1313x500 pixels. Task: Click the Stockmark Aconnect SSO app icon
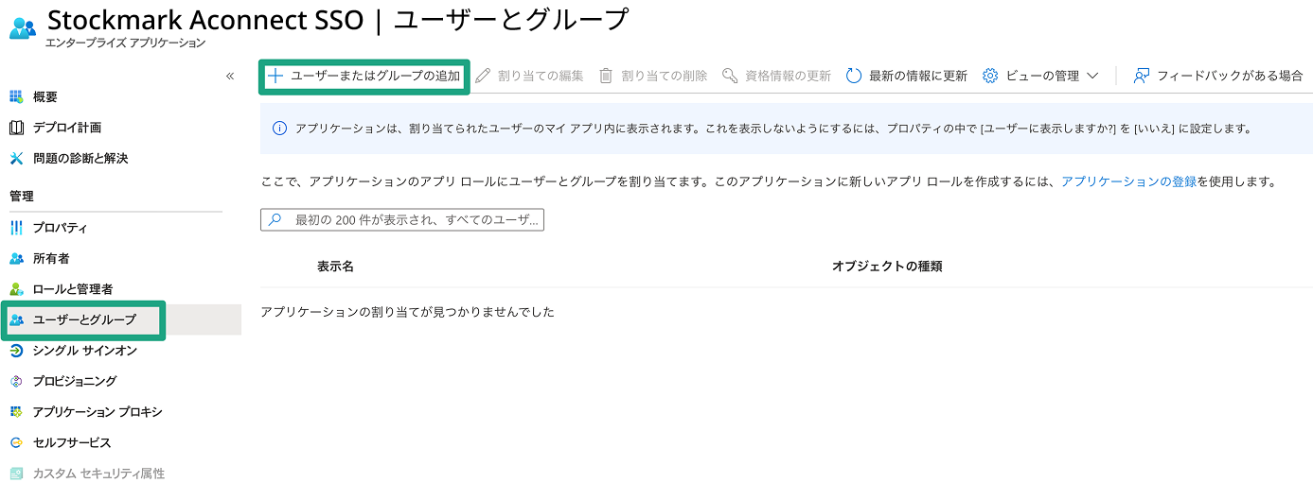point(22,27)
